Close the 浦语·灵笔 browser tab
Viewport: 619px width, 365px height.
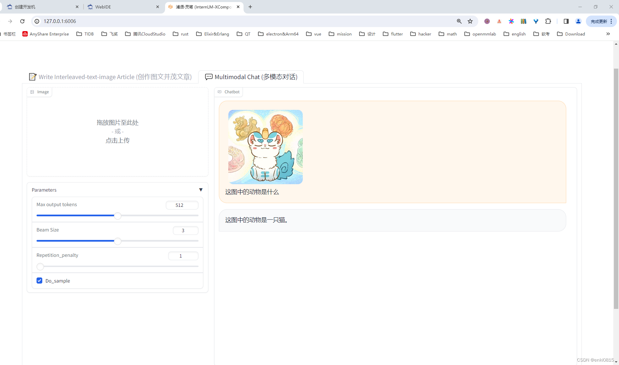[238, 7]
